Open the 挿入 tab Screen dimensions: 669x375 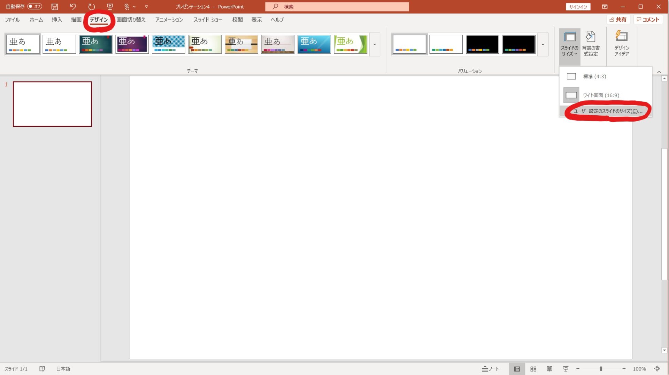point(57,20)
